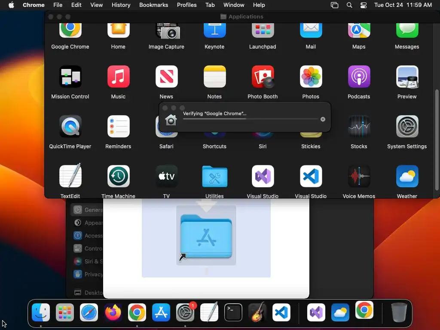Open System Settings with badge in Dock
The image size is (440, 330).
185,312
